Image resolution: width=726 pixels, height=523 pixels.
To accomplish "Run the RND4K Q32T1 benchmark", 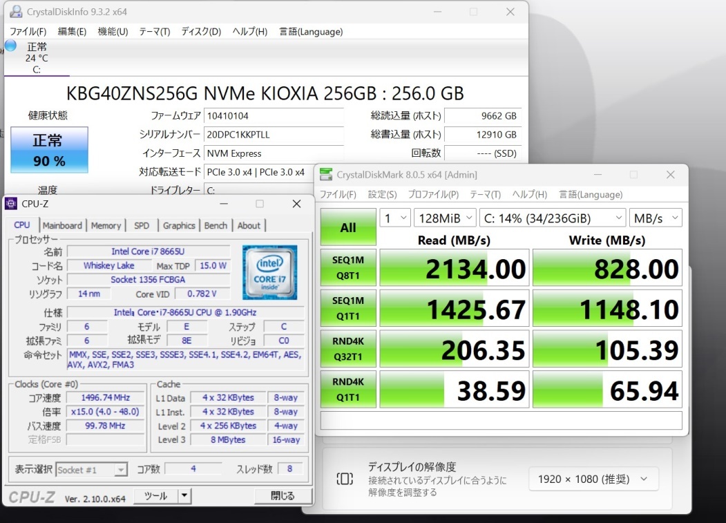I will pyautogui.click(x=348, y=349).
